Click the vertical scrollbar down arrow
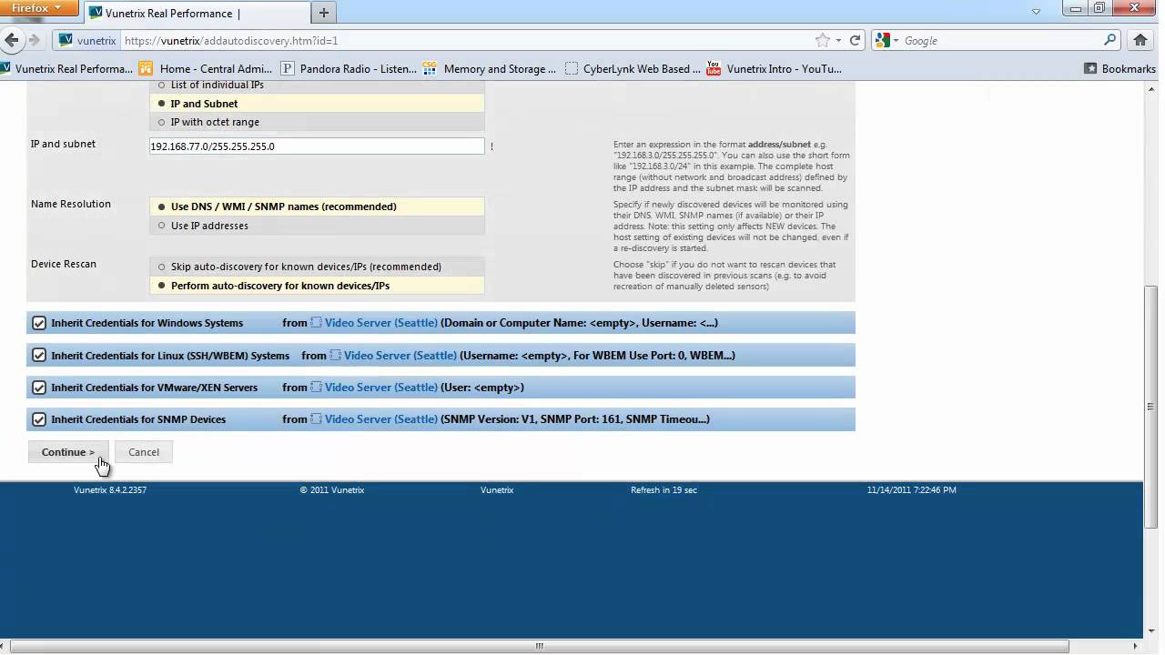The width and height of the screenshot is (1165, 655). tap(1151, 630)
